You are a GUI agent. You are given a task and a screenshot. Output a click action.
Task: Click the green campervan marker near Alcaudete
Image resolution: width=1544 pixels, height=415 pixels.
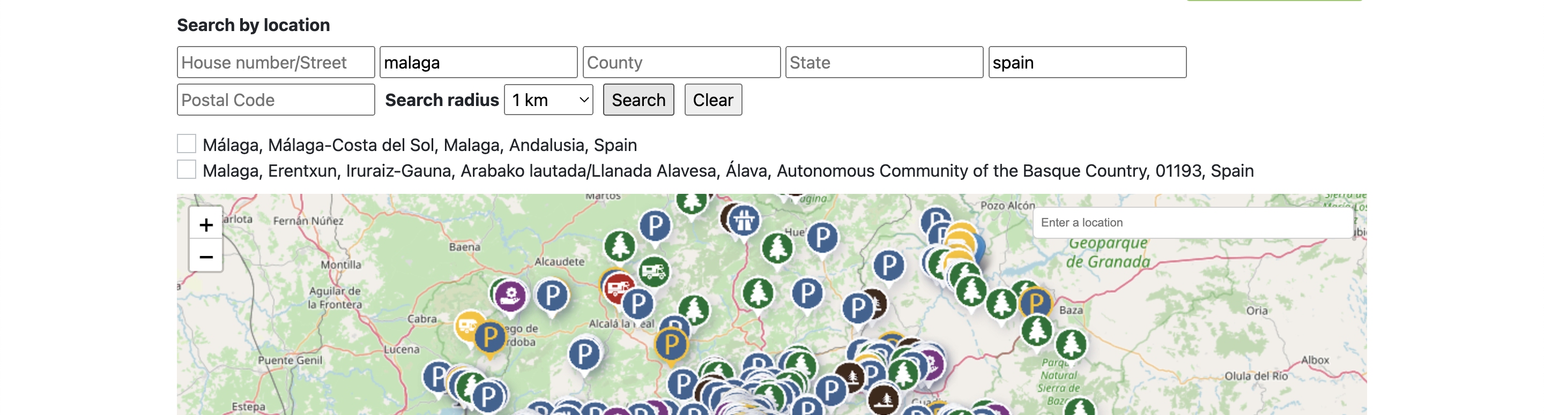pyautogui.click(x=654, y=272)
